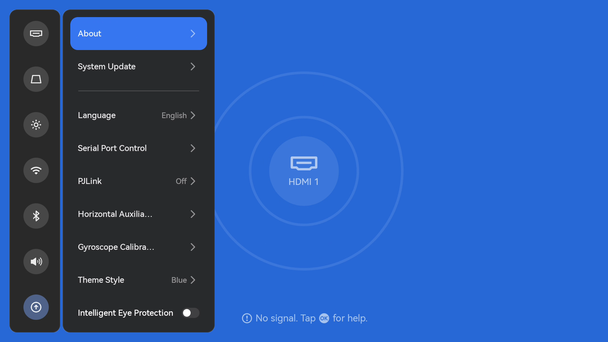Toggle the Intelligent Eye Protection switch
This screenshot has width=608, height=342.
pyautogui.click(x=190, y=313)
